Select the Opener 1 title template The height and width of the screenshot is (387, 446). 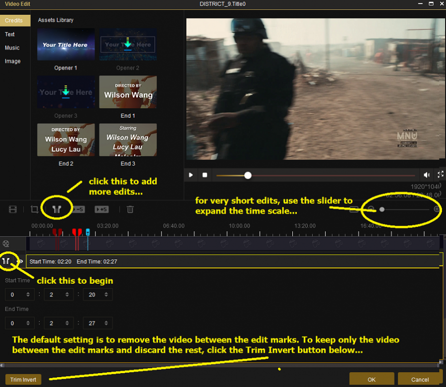click(x=66, y=44)
